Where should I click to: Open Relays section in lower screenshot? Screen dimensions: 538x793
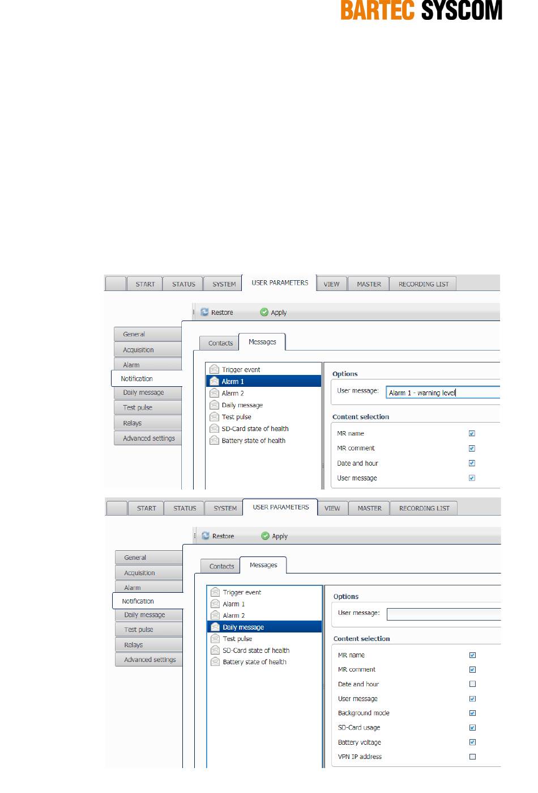tap(149, 645)
